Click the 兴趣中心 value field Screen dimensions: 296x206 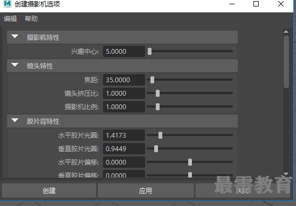[124, 52]
